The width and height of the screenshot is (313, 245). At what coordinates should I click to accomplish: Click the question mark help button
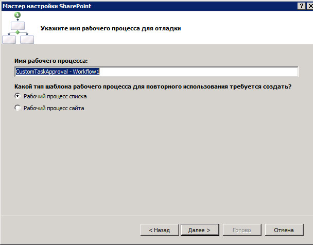tap(302, 6)
